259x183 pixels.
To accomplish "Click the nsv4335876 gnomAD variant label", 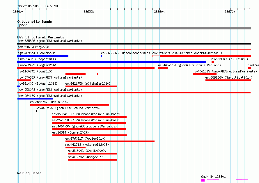I will pos(50,41).
